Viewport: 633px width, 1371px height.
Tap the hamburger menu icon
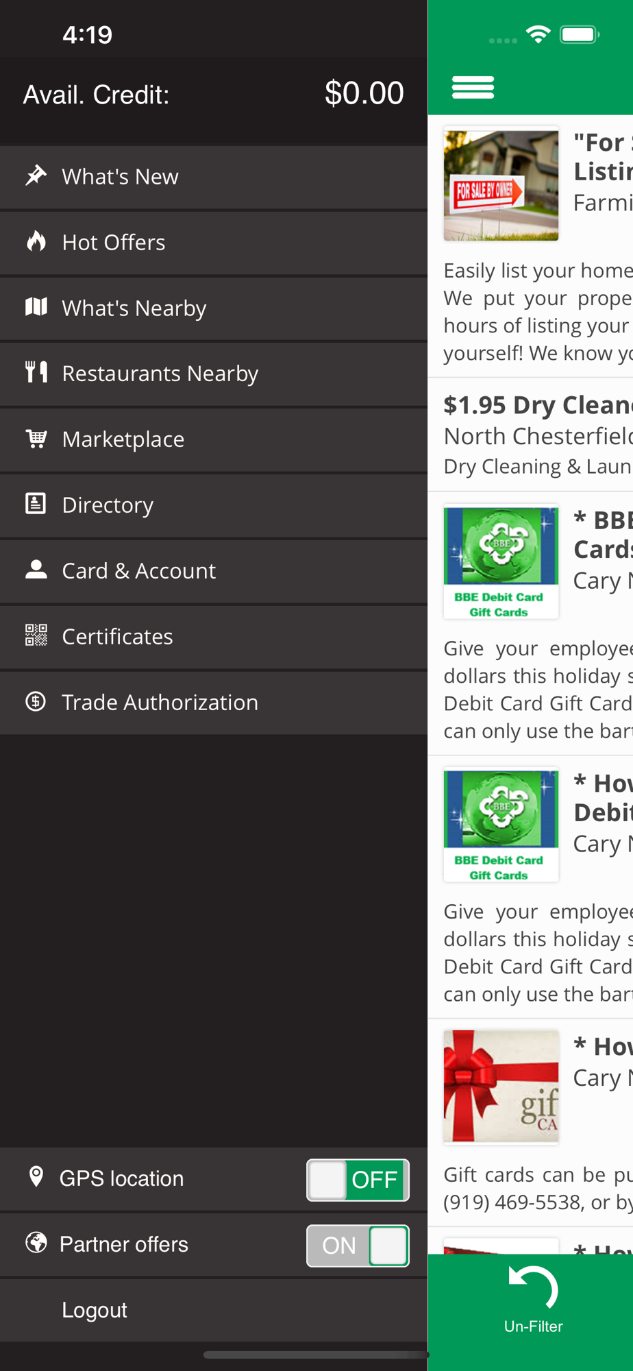coord(473,87)
